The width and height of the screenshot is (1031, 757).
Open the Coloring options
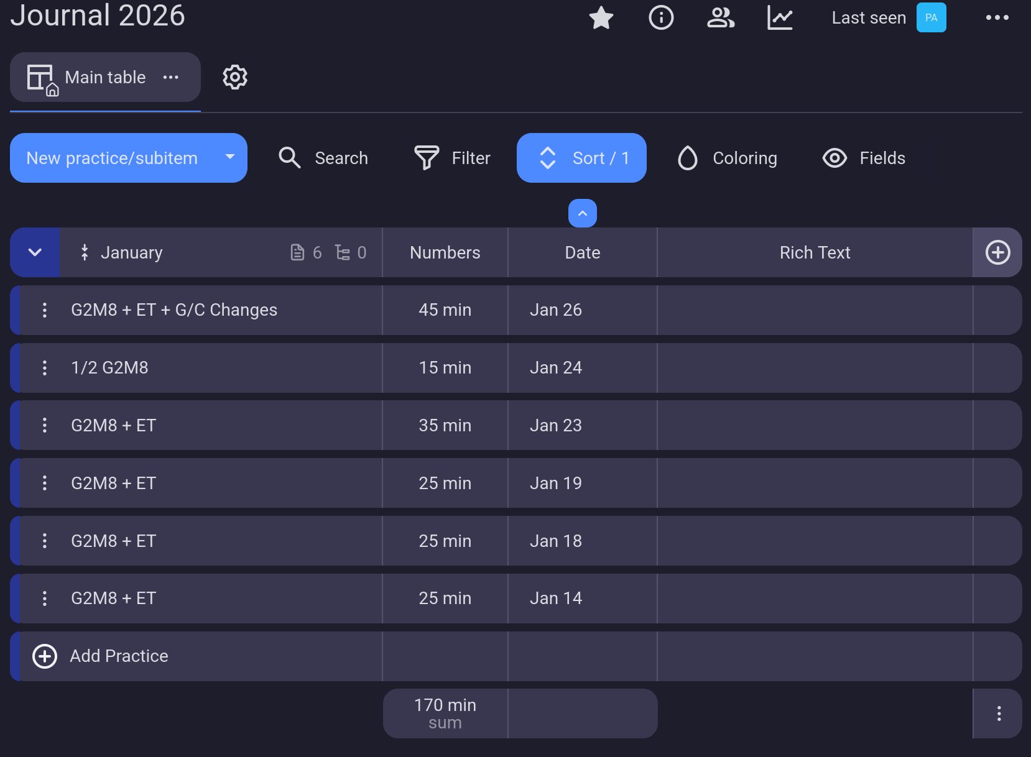tap(727, 158)
